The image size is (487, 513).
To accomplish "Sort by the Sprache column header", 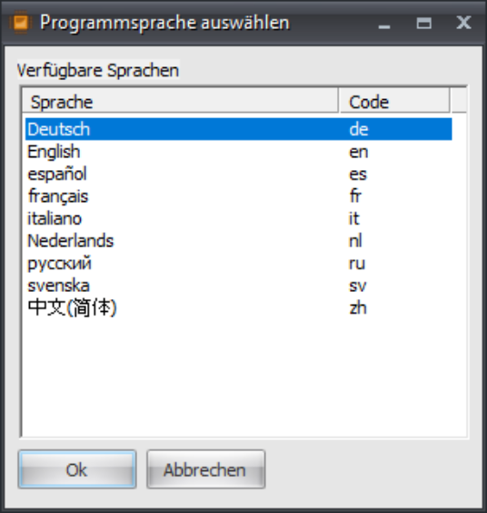I will 180,101.
